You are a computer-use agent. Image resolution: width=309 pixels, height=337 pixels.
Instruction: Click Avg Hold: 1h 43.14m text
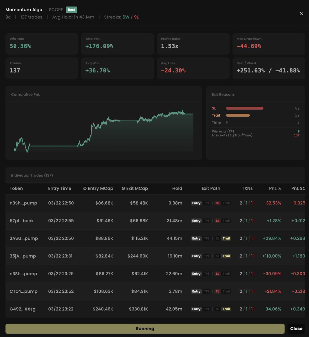click(x=73, y=17)
